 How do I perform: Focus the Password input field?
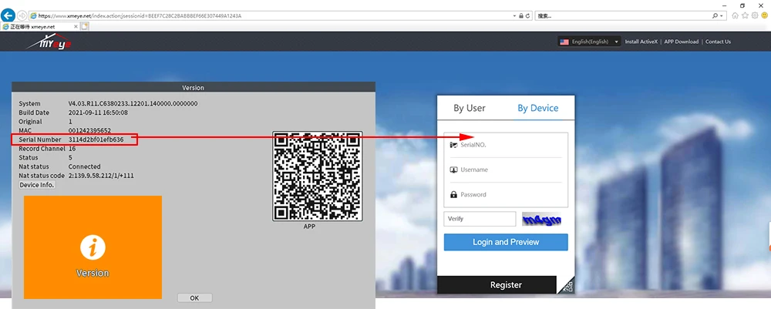point(506,194)
